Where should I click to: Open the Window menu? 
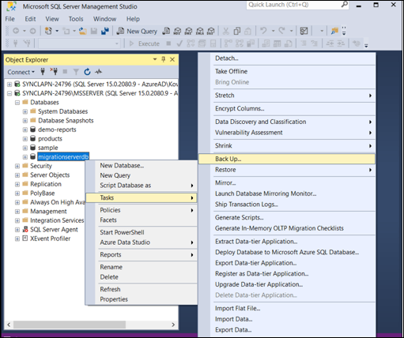104,19
